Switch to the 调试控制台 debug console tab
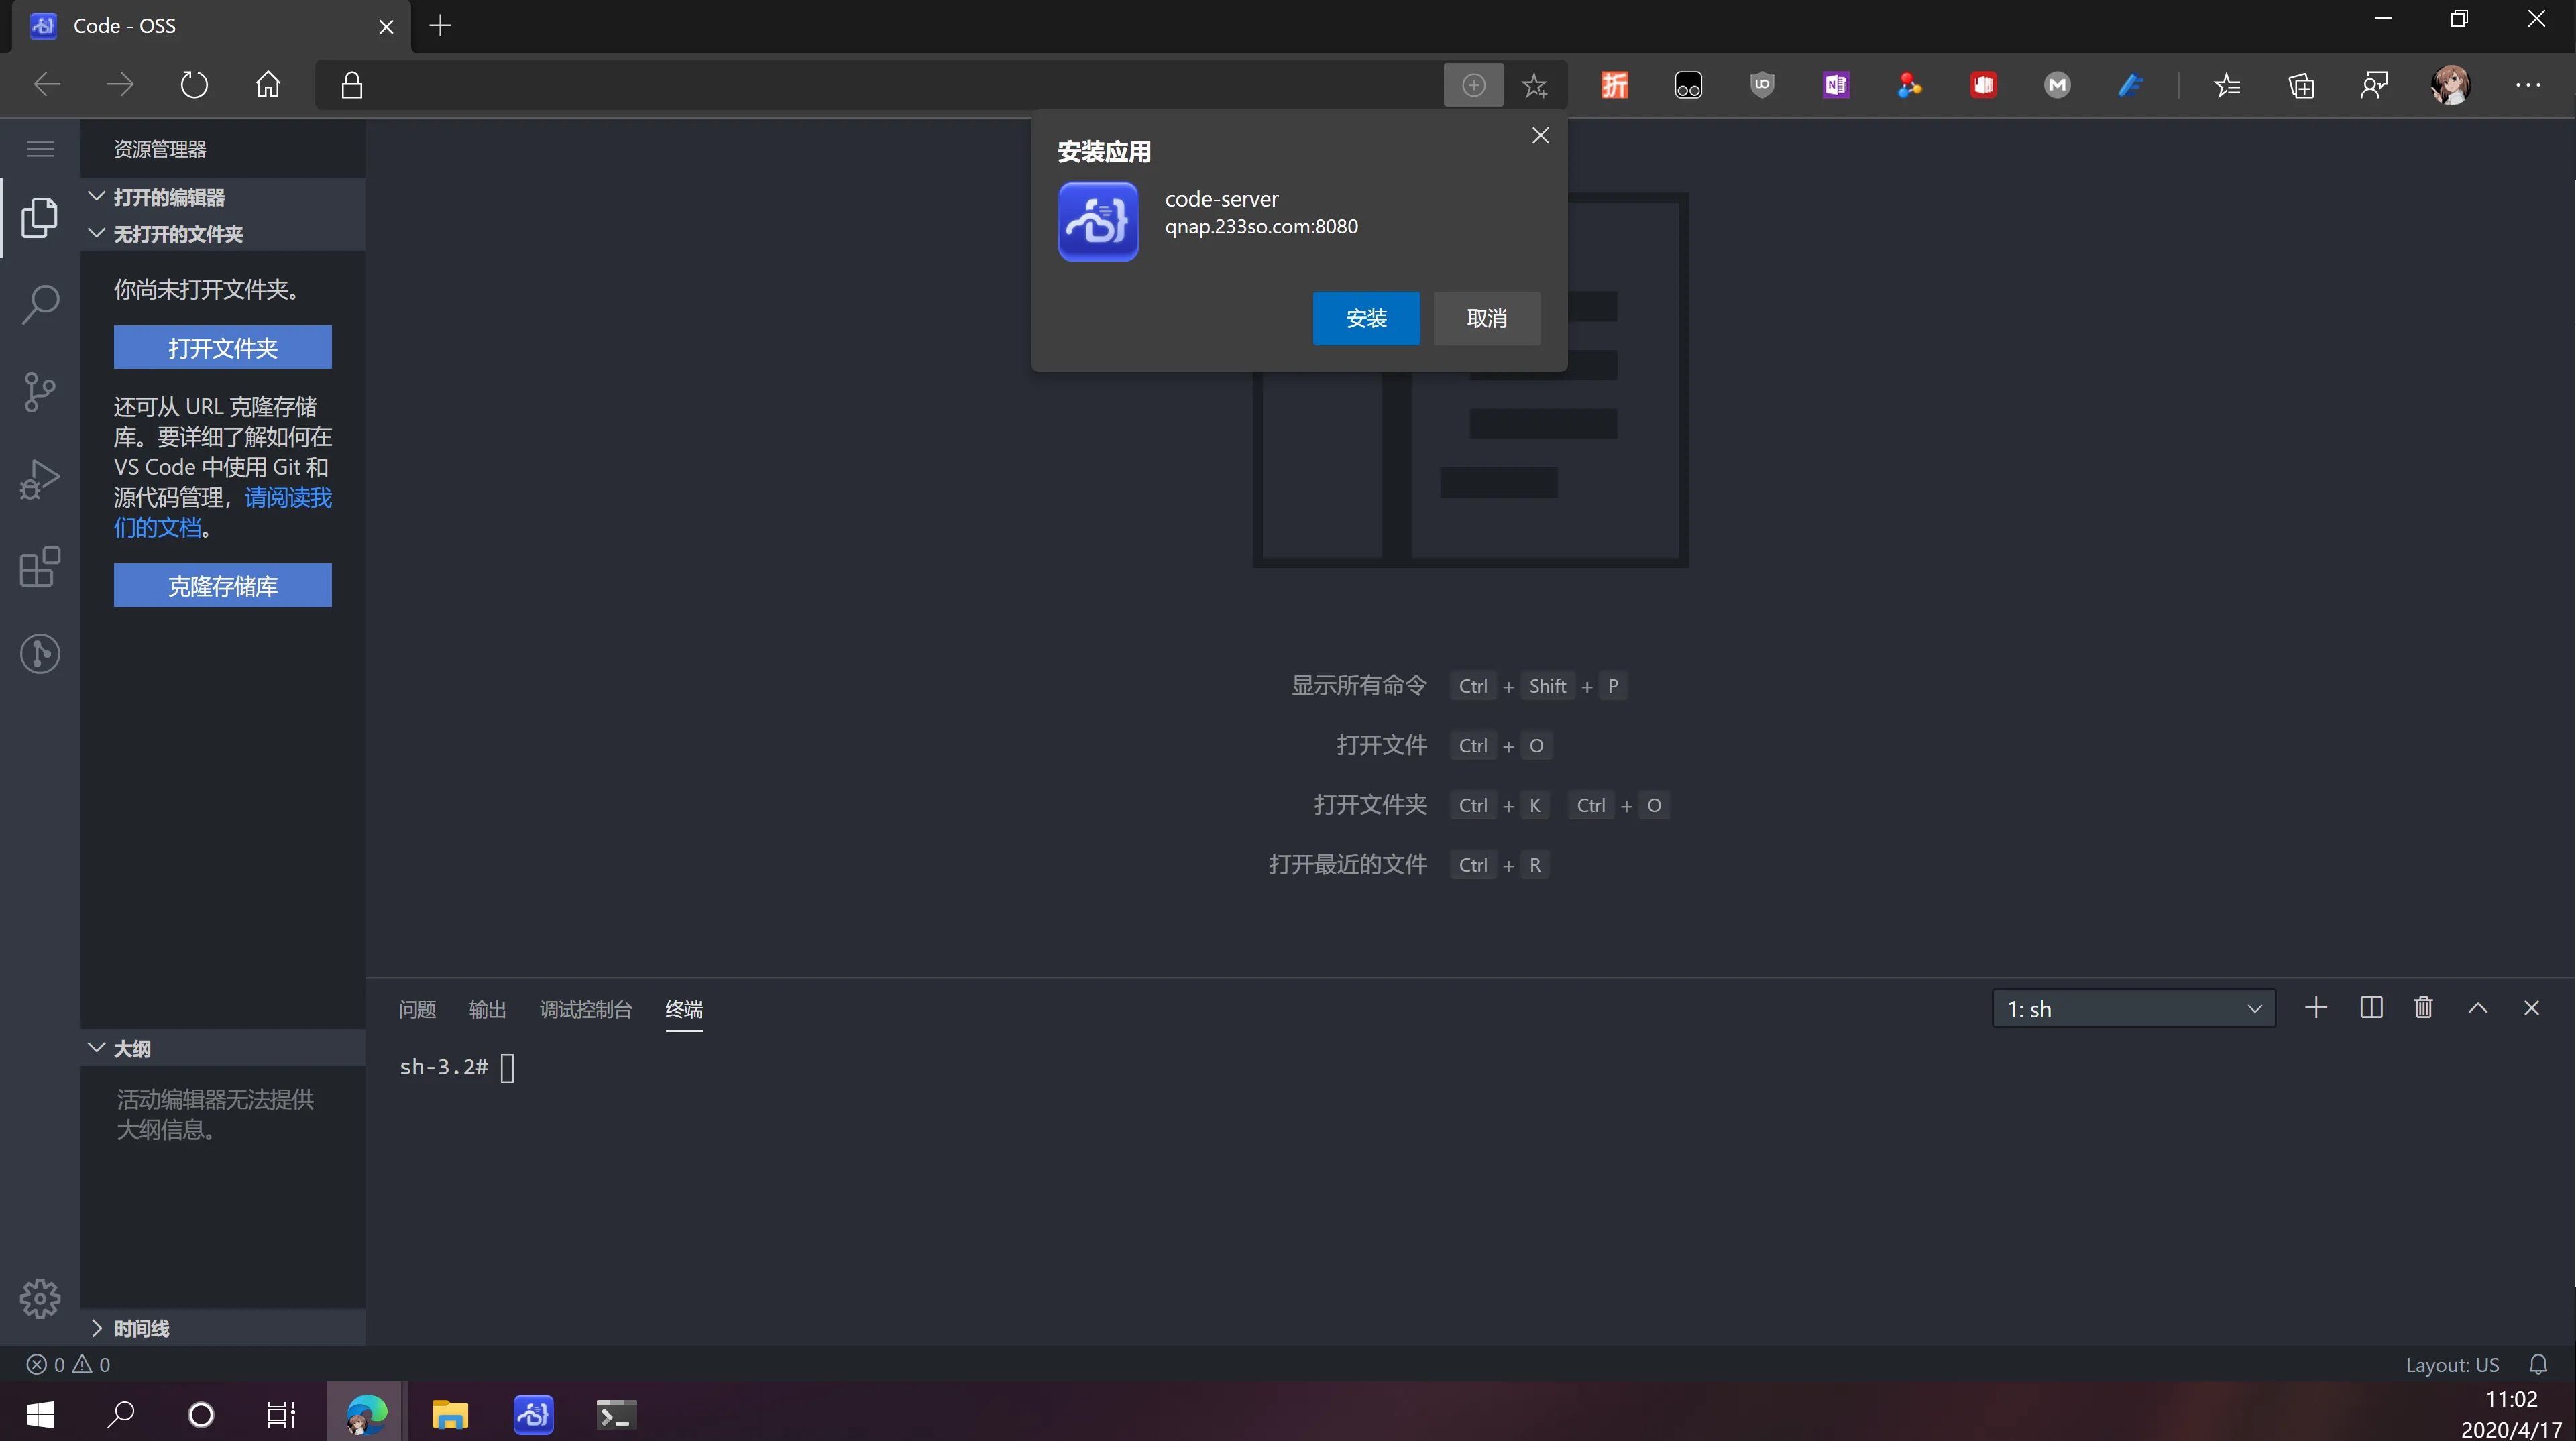 [x=586, y=1009]
